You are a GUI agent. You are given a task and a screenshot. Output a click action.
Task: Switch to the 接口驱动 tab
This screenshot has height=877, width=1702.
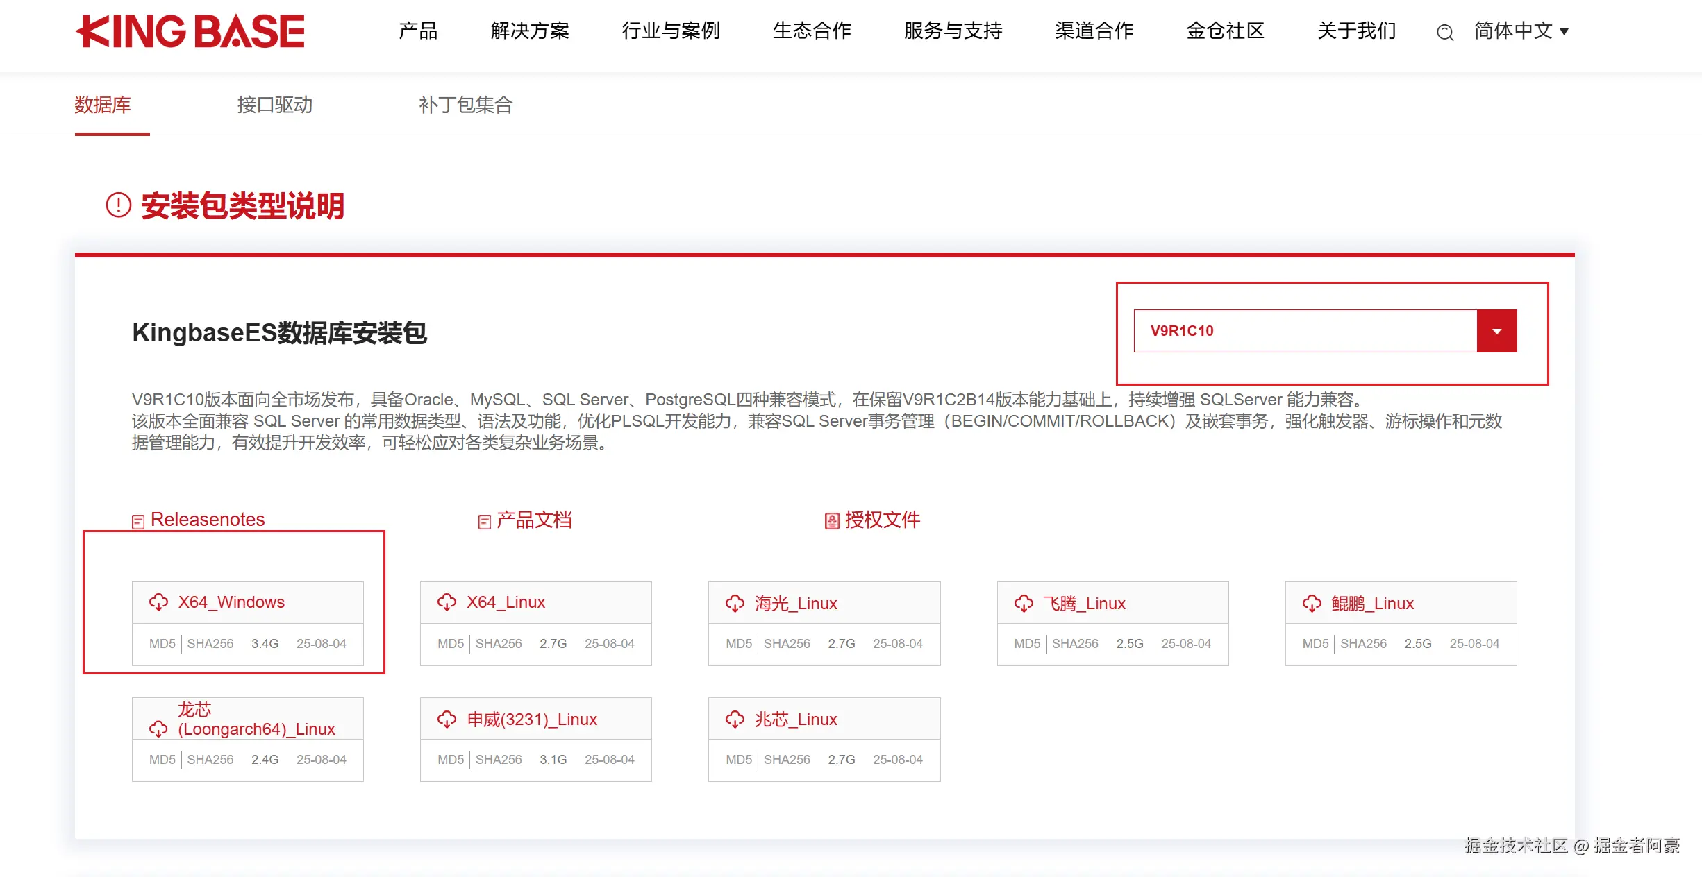(x=275, y=105)
